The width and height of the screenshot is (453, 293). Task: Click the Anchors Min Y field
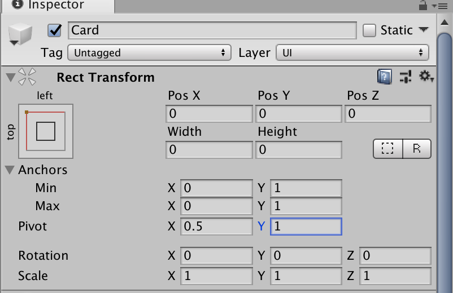coord(306,188)
